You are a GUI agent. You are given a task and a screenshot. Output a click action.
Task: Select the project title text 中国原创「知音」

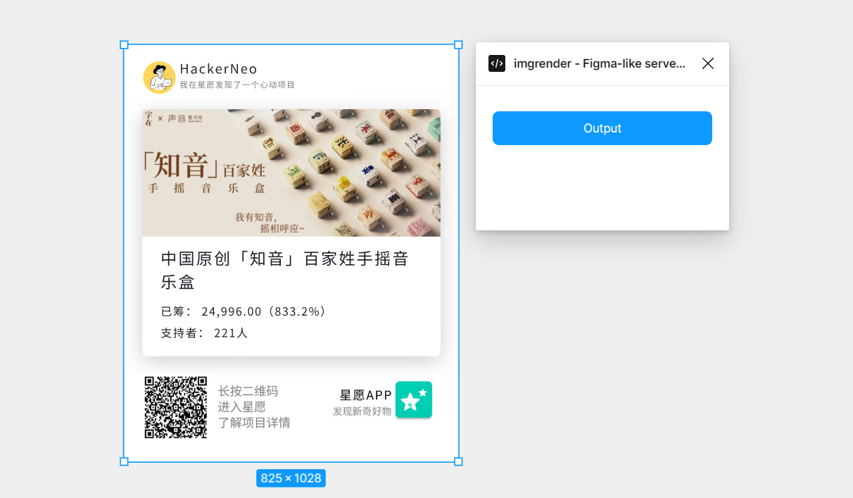tap(284, 270)
